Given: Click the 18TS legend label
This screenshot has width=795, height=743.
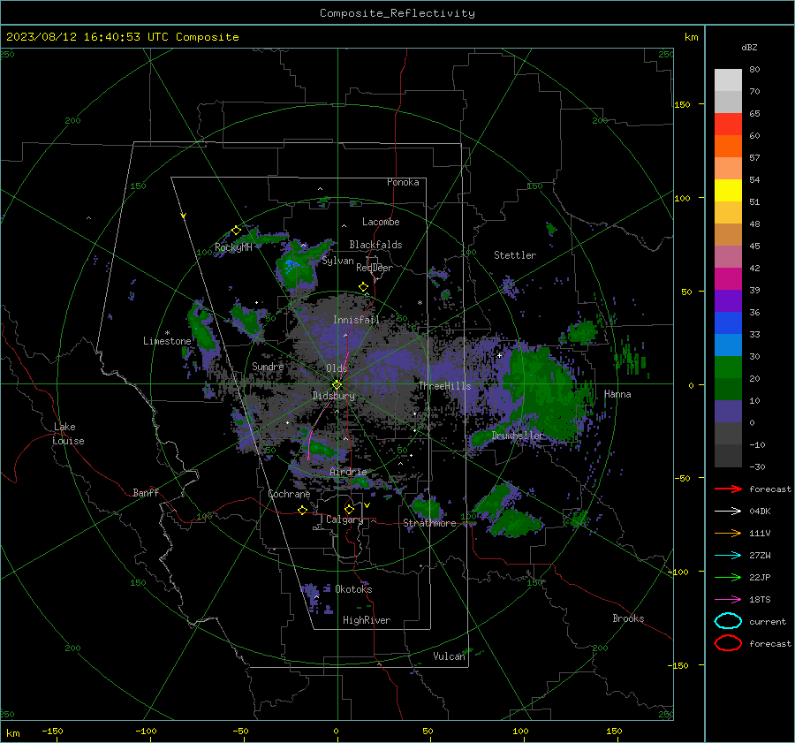Looking at the screenshot, I should [x=760, y=600].
